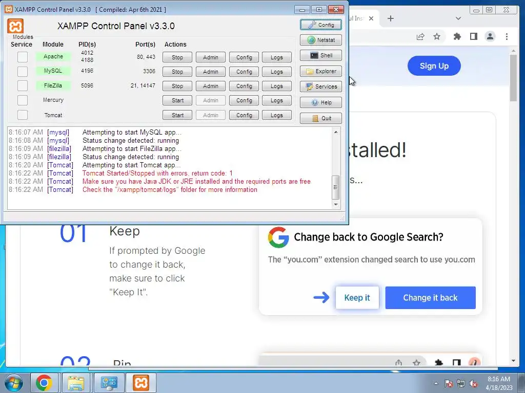The height and width of the screenshot is (393, 525).
Task: Switch to the XAMPP taskbar icon
Action: tap(141, 383)
